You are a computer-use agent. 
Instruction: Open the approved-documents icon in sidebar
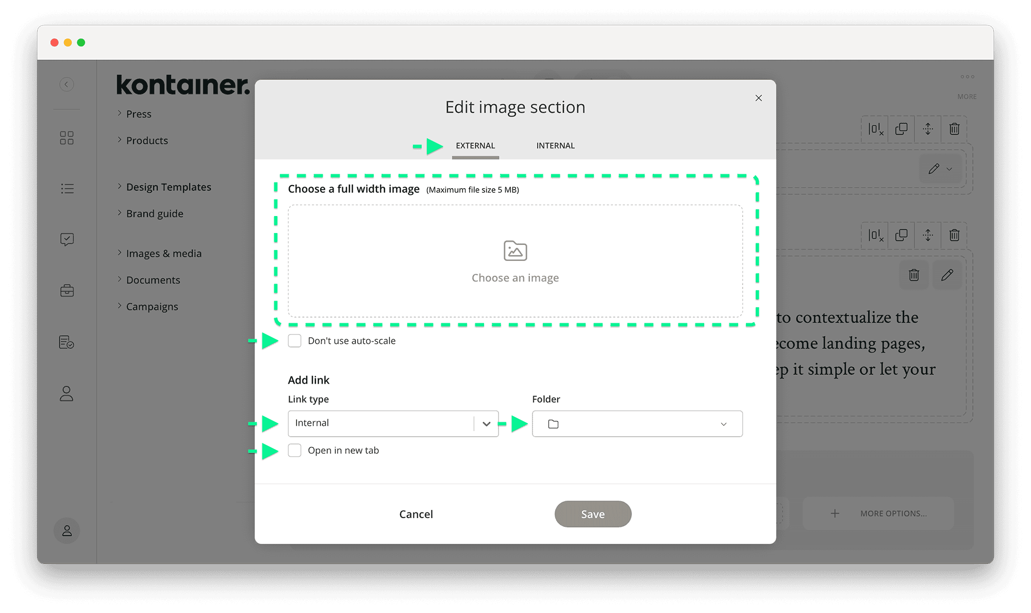coord(67,343)
